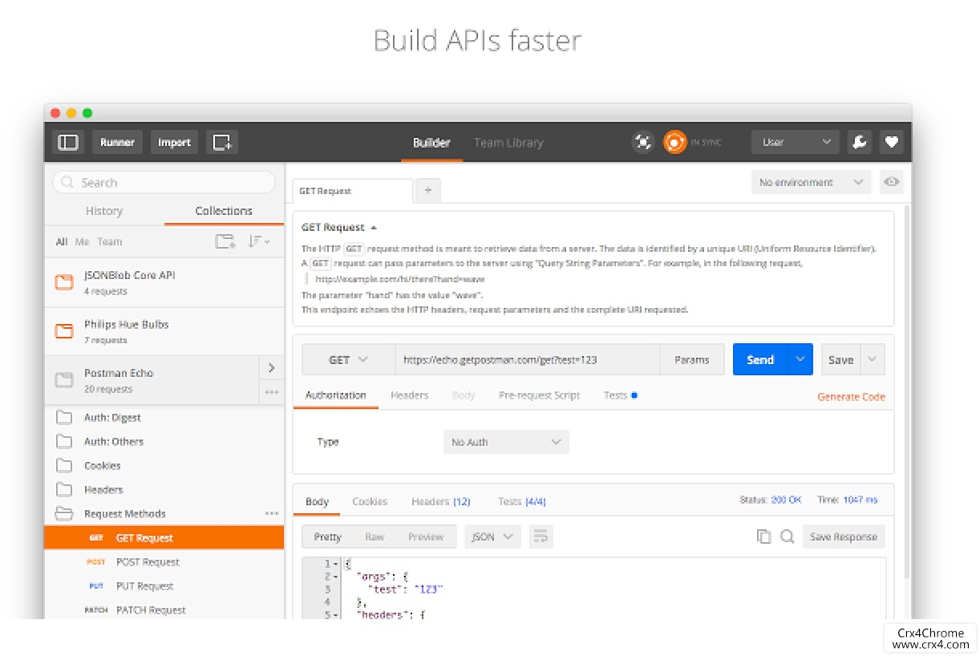Screen dimensions: 980x656
Task: Click the Params button
Action: [x=692, y=360]
